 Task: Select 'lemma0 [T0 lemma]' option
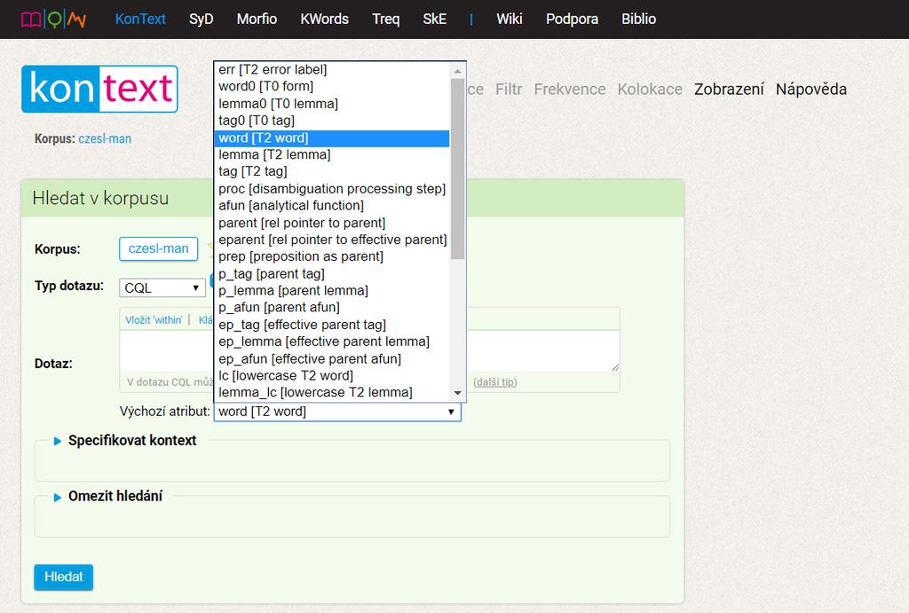332,104
